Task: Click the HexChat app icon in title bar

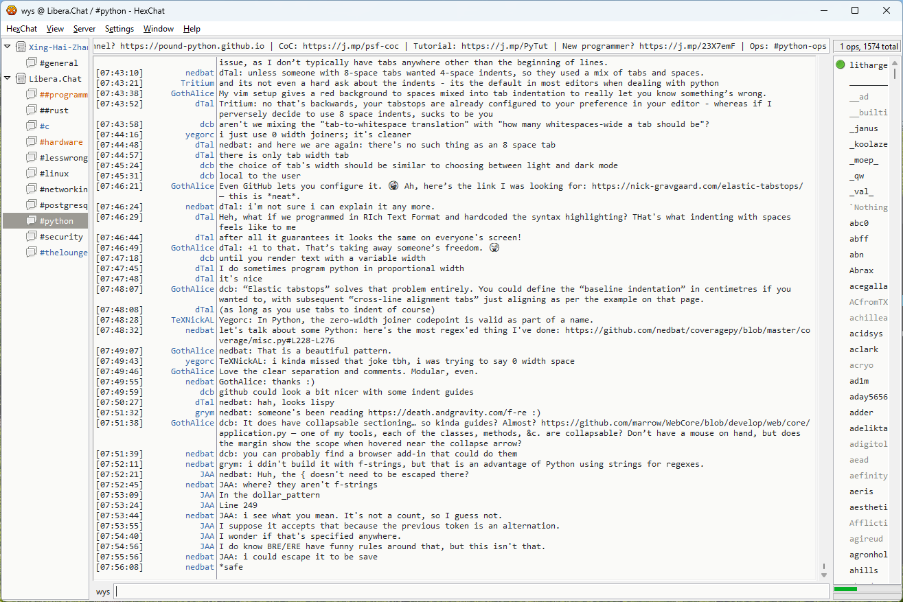Action: pyautogui.click(x=11, y=10)
